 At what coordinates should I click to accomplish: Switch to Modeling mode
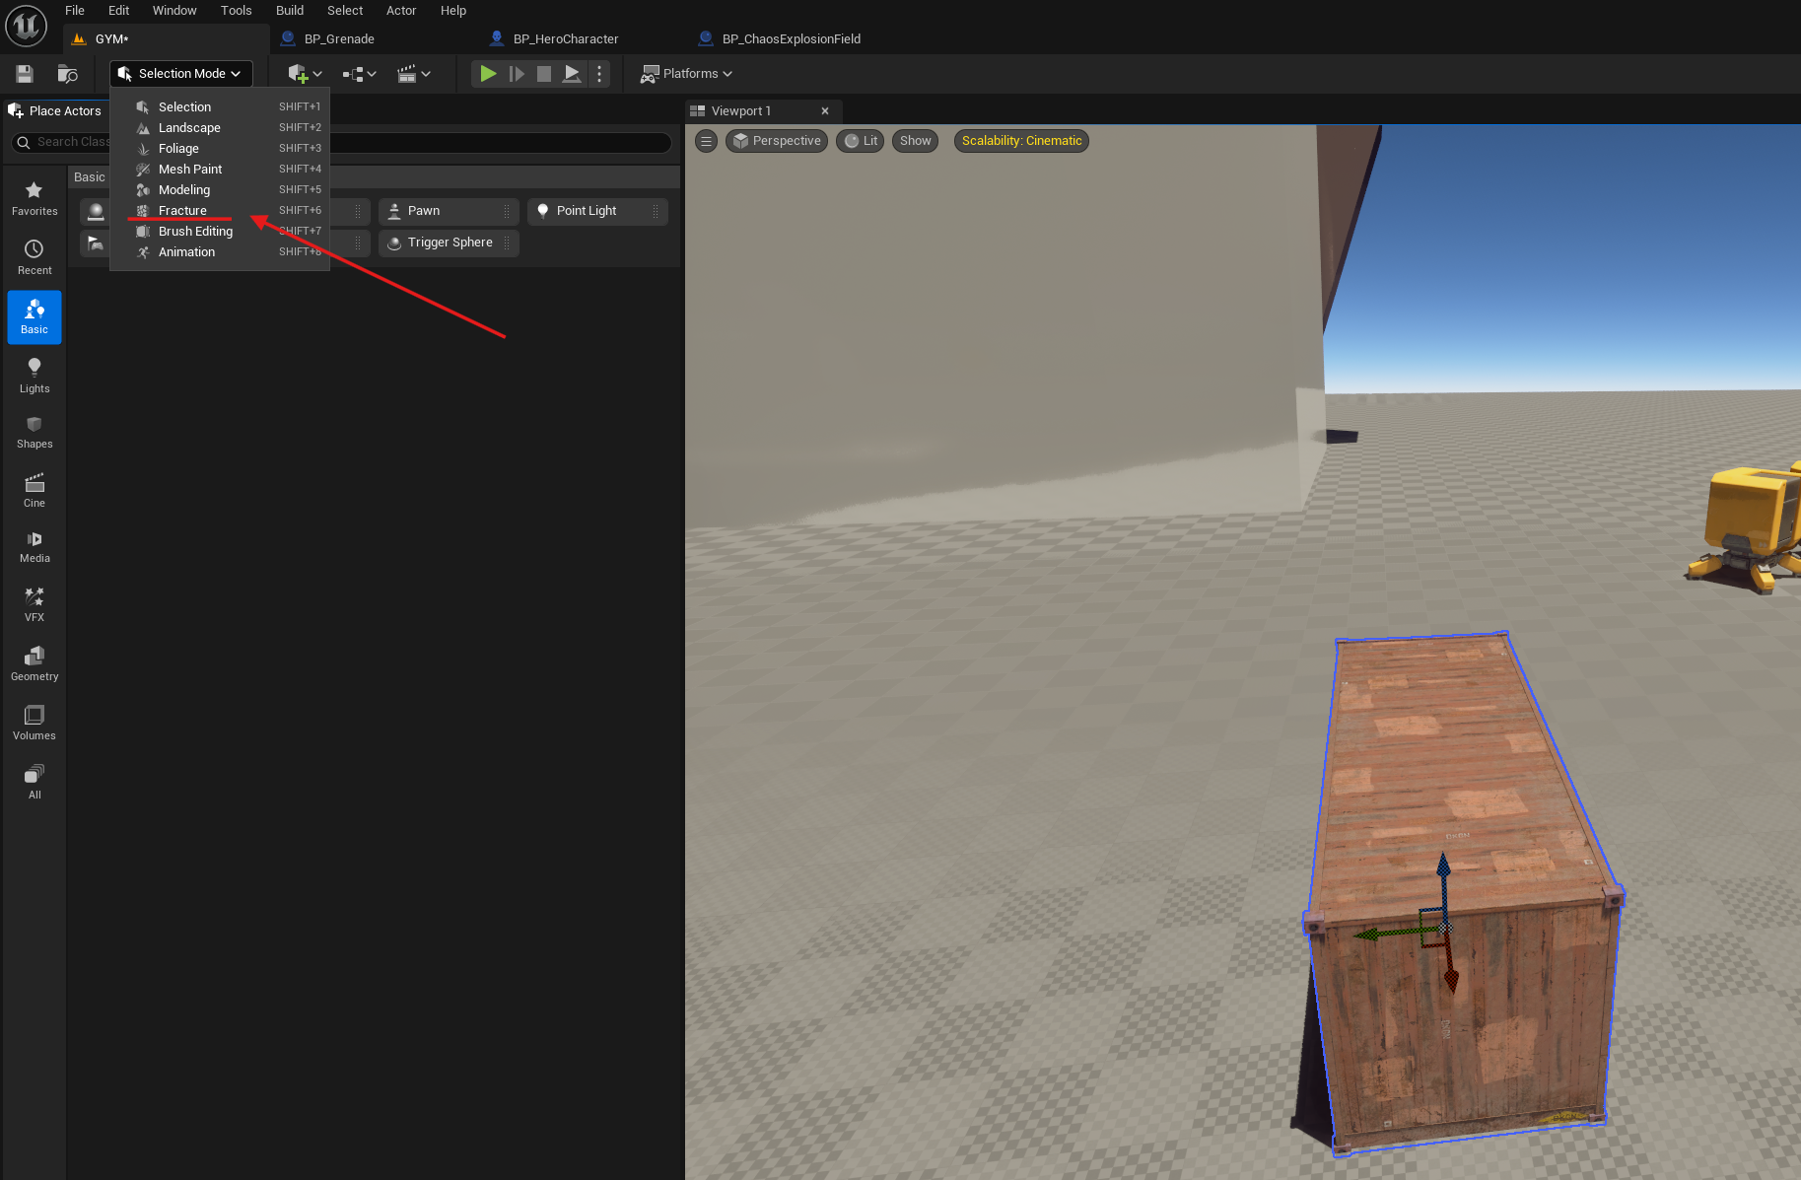click(220, 189)
